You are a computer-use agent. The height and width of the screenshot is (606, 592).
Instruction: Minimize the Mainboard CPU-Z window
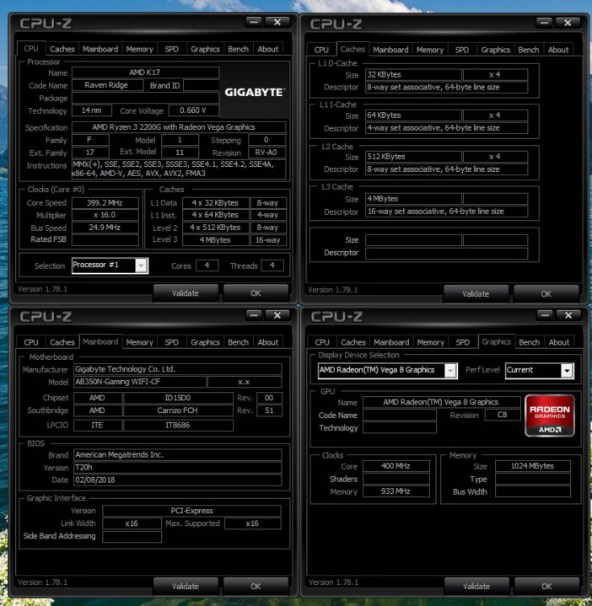pyautogui.click(x=254, y=315)
